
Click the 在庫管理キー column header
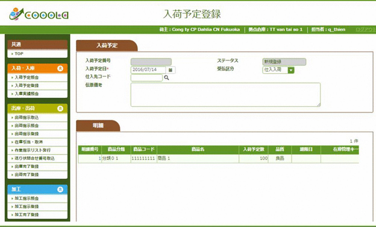340,149
